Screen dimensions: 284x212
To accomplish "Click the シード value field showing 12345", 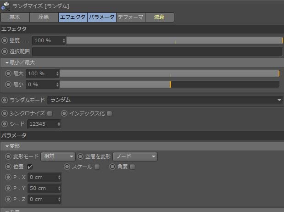I will pos(40,124).
